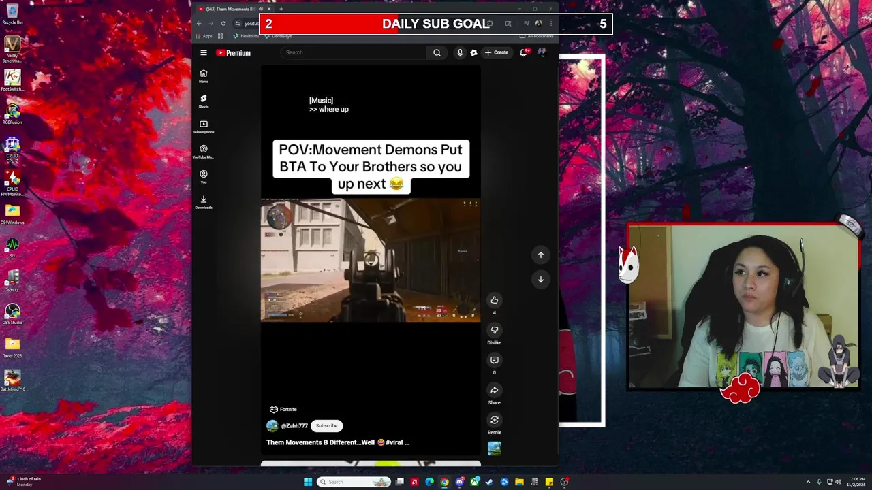Open YouTube Music in sidebar
The image size is (872, 490).
(203, 152)
